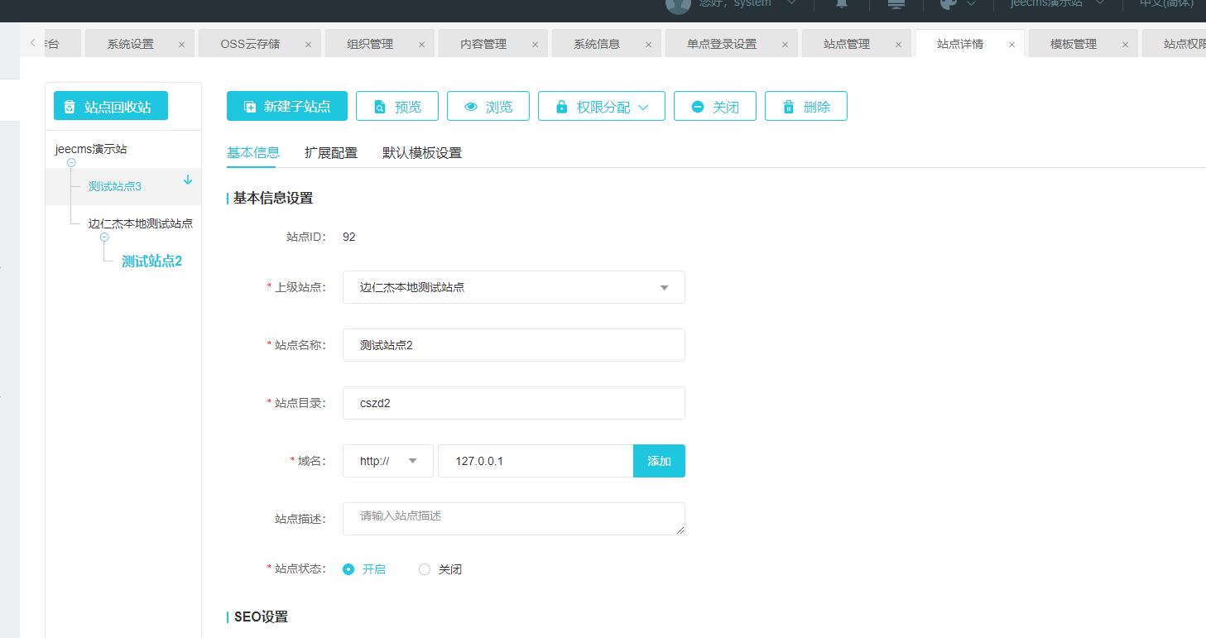
Task: Open the theme palette icon menu
Action: pos(949,4)
